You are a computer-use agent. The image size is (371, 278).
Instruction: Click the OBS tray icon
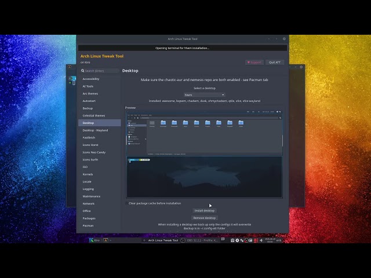[246, 240]
